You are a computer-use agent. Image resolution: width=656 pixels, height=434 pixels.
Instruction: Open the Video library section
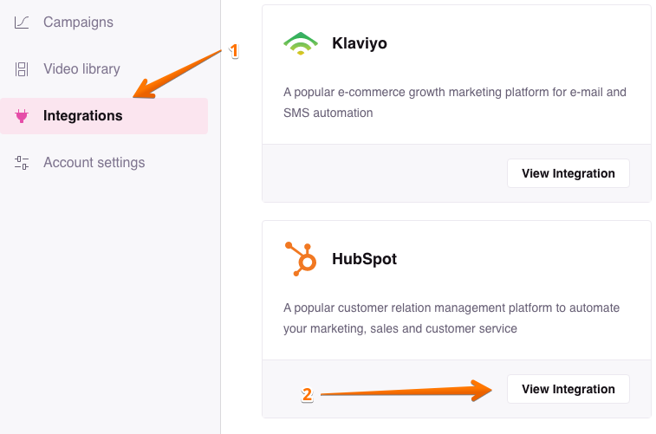[81, 69]
